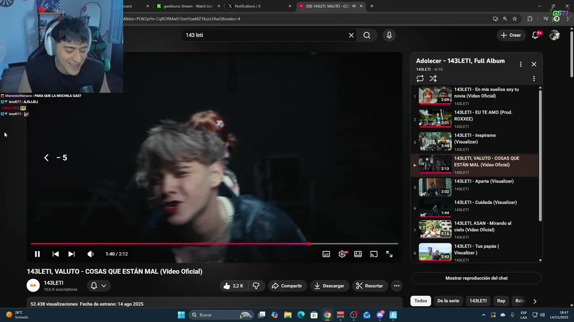
Task: Close the 'Notifications / X' tab
Action: [x=290, y=6]
